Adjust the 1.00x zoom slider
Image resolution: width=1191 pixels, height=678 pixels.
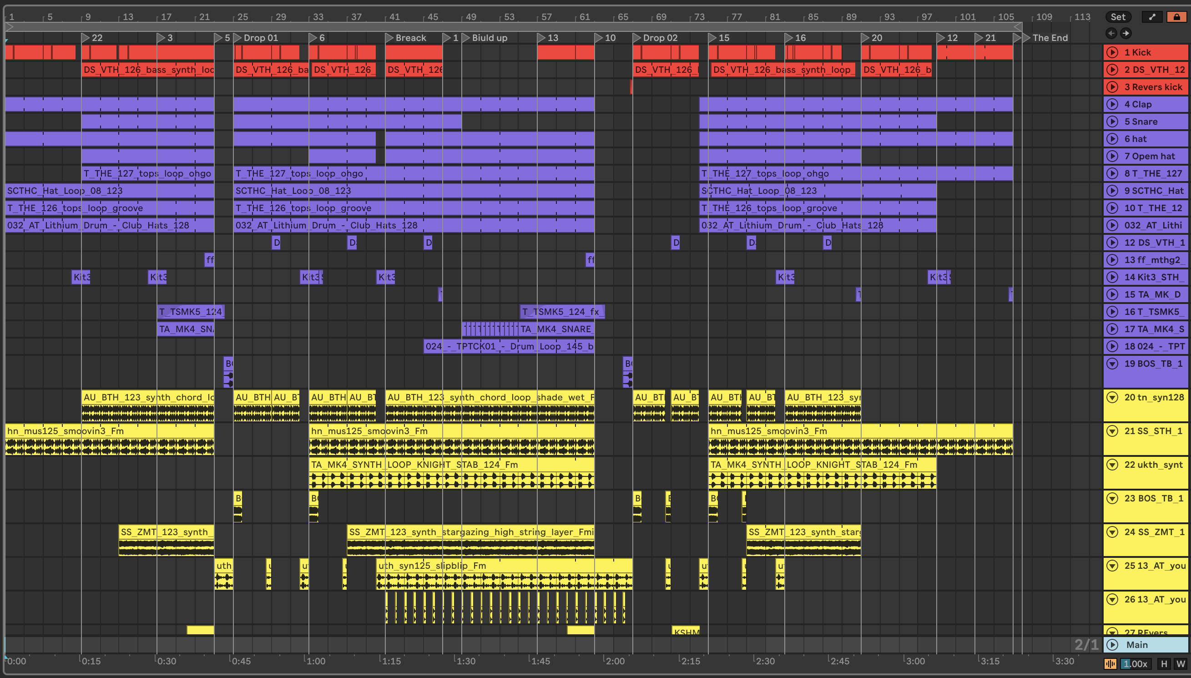1135,664
